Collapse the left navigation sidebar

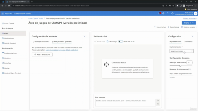tap(22, 18)
